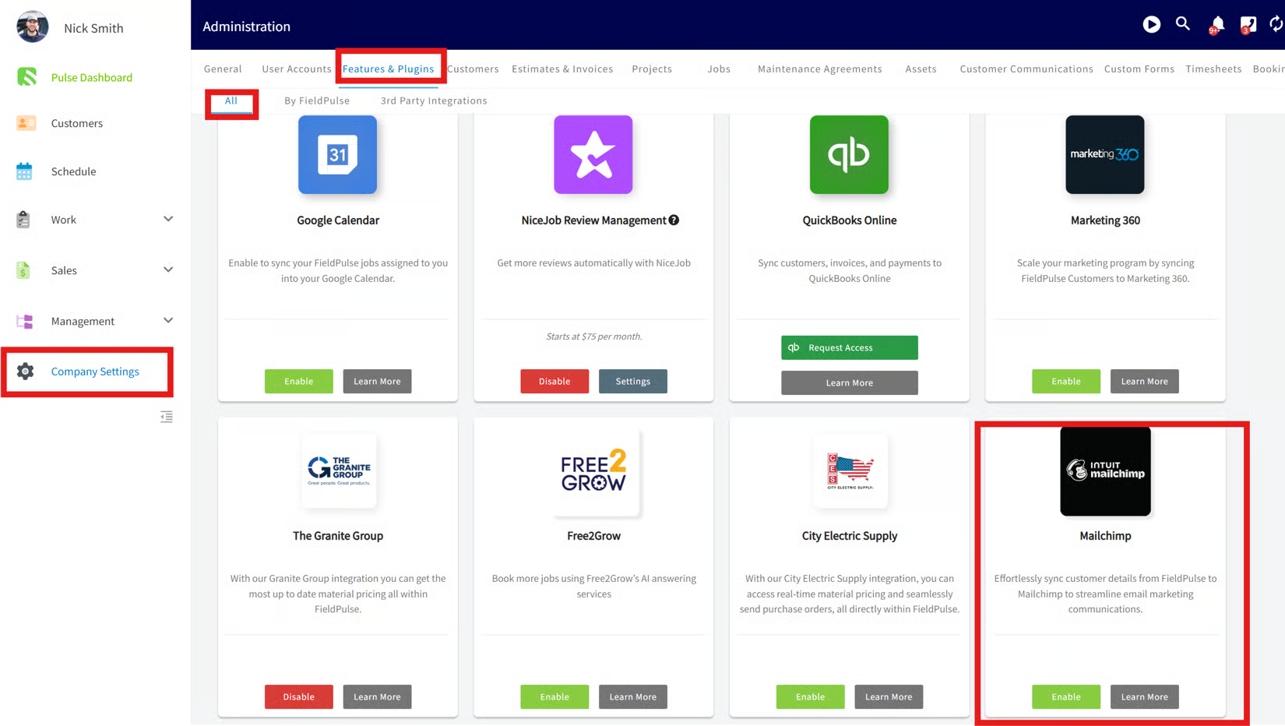Enable the Free2Grow integration

tap(554, 696)
